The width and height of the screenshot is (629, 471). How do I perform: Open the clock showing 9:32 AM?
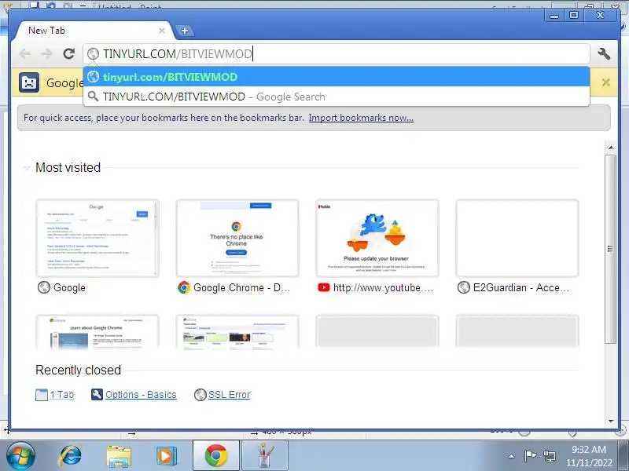pyautogui.click(x=589, y=456)
